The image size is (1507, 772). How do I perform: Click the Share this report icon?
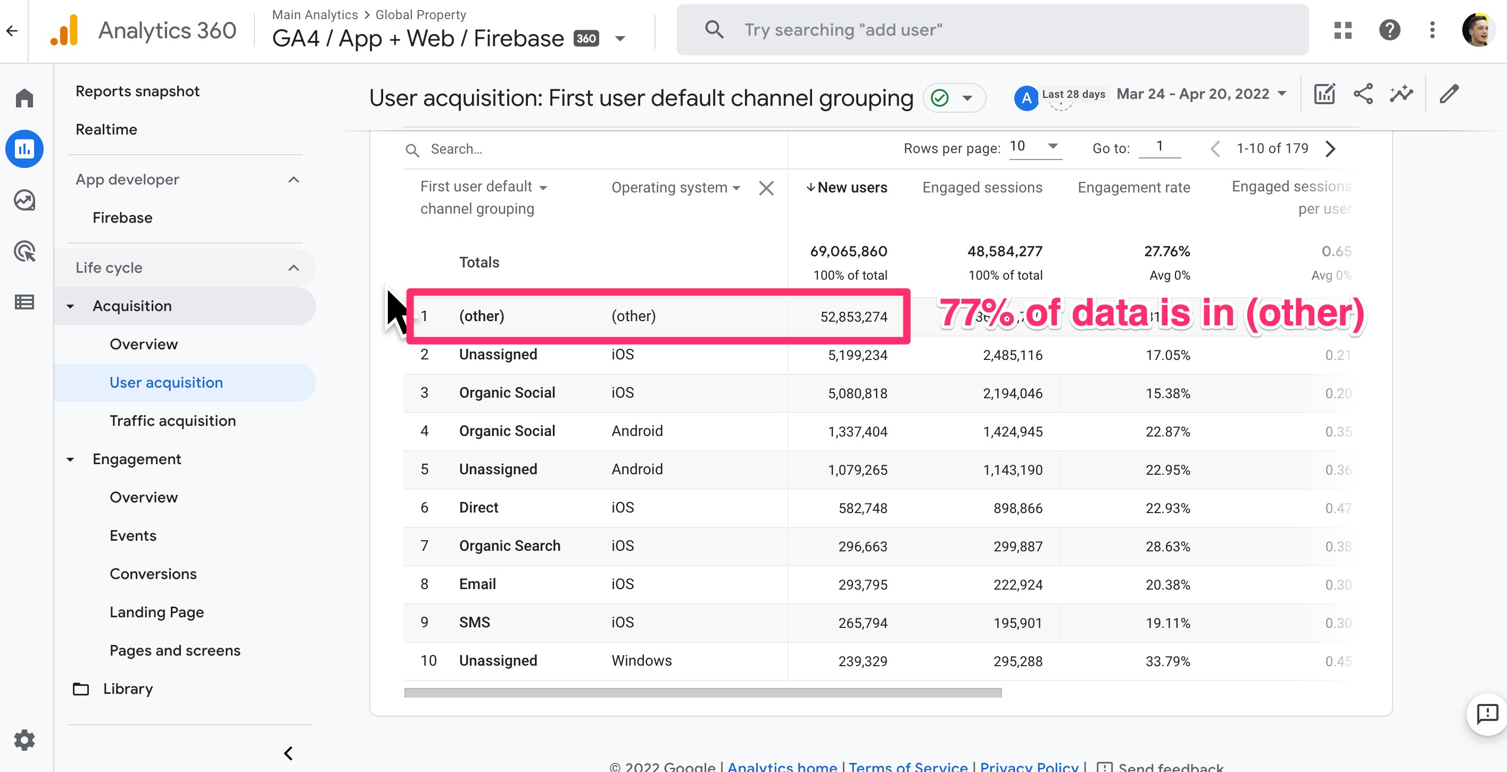[1363, 94]
